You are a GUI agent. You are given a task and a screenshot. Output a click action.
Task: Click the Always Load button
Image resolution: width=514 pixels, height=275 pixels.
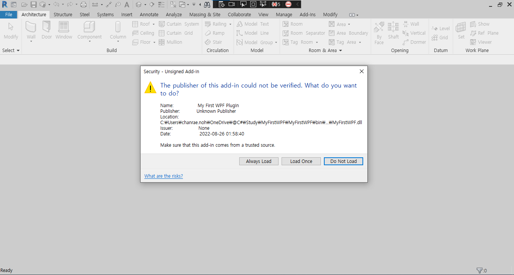tap(259, 161)
